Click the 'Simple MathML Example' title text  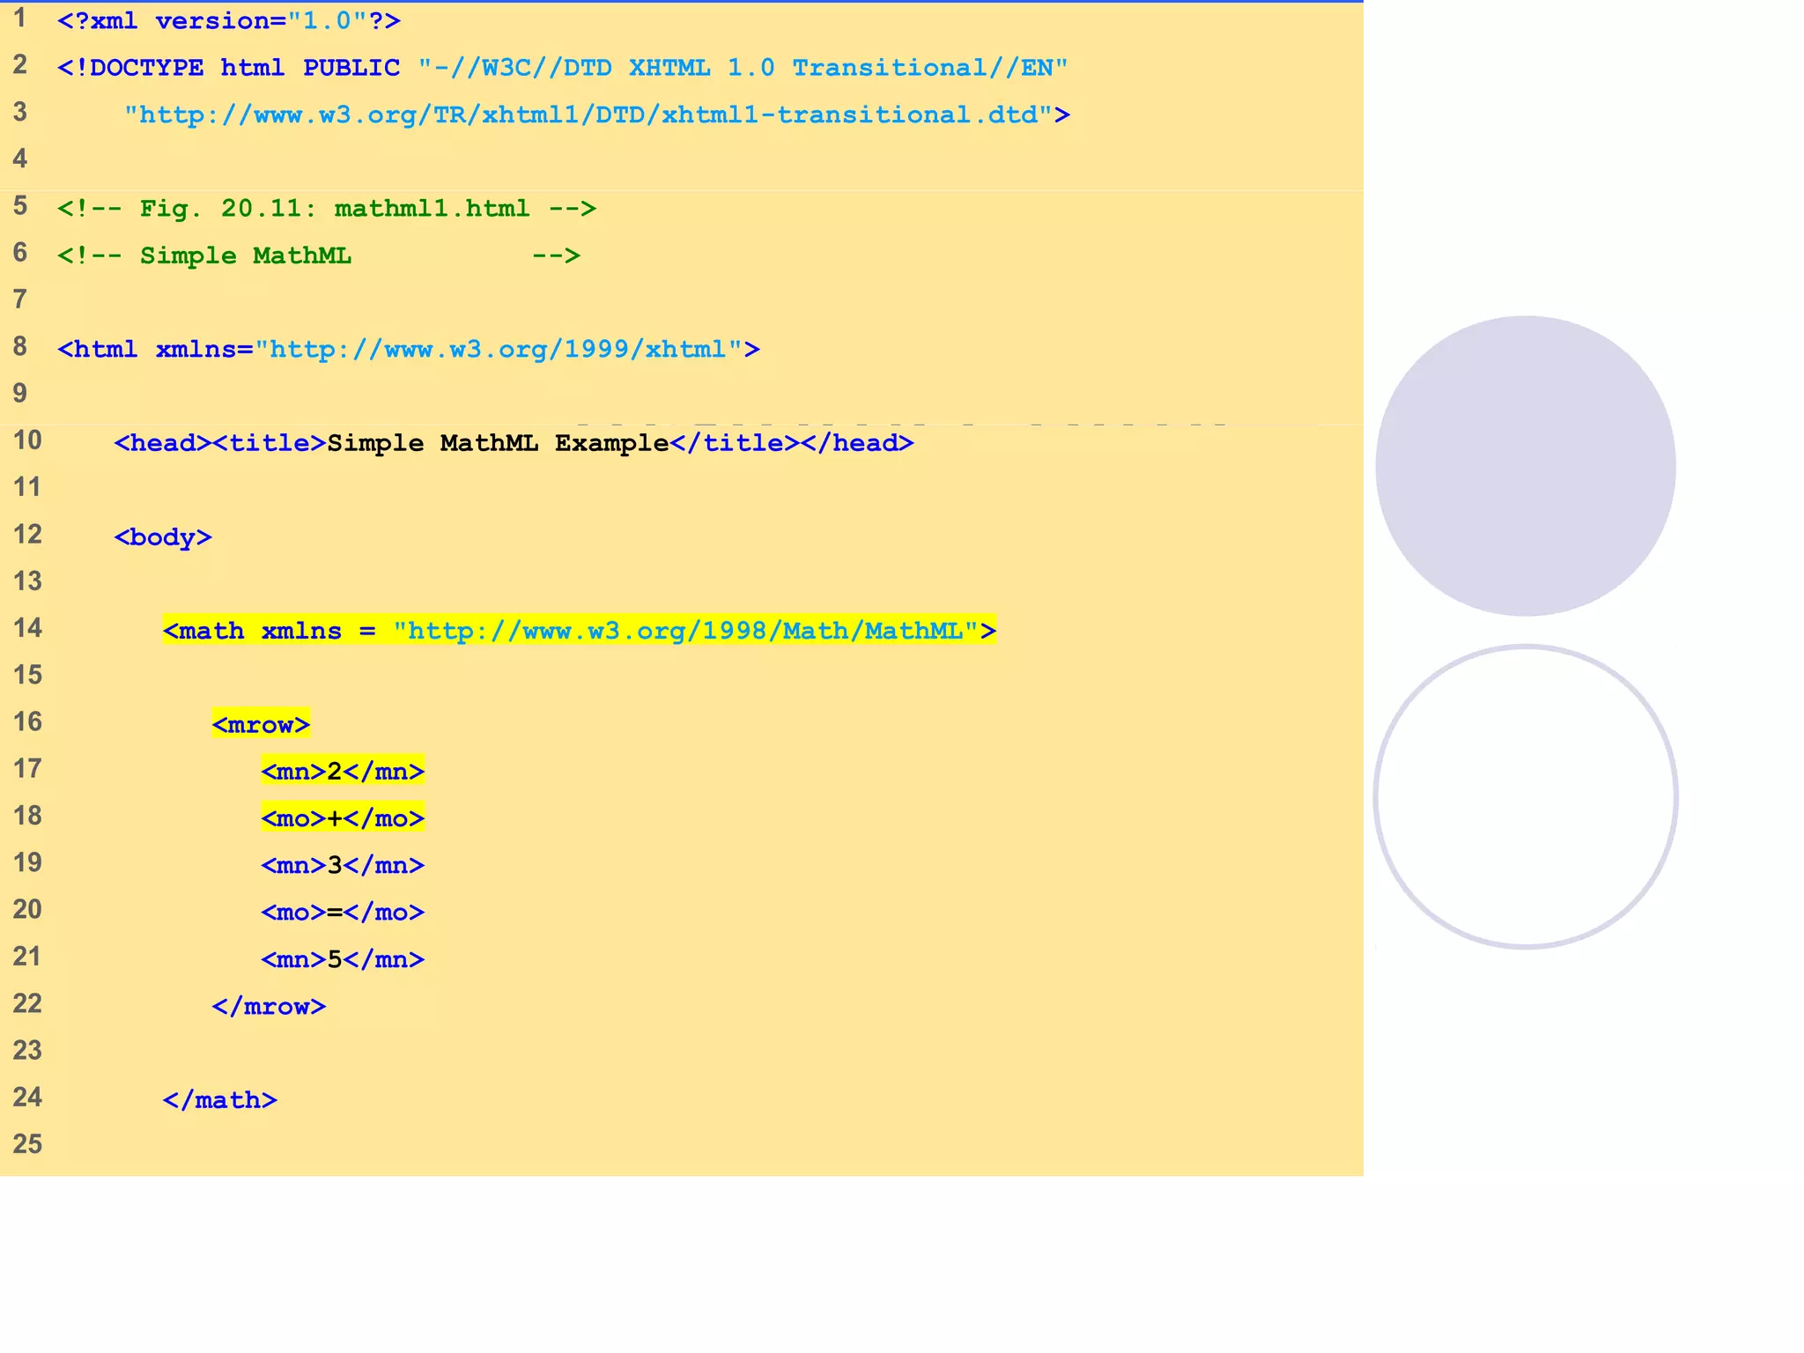pos(498,443)
